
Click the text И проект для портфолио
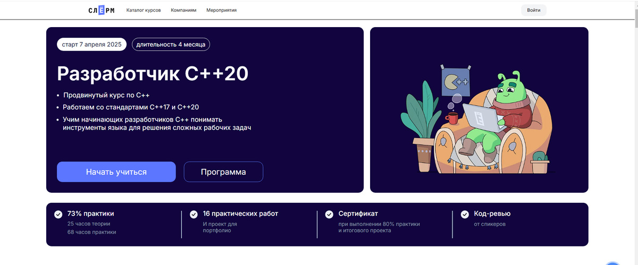pyautogui.click(x=220, y=227)
